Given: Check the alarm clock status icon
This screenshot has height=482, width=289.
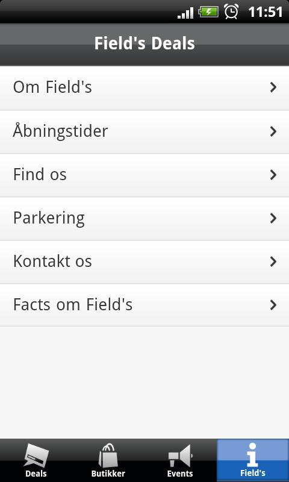Looking at the screenshot, I should [x=231, y=11].
